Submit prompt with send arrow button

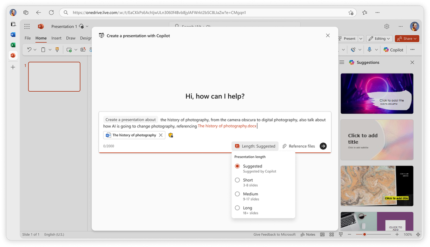pos(323,146)
